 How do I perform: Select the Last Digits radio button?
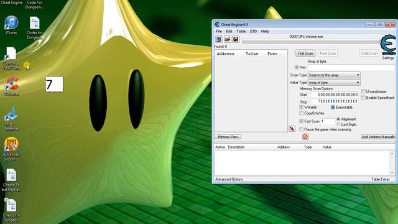pos(338,124)
